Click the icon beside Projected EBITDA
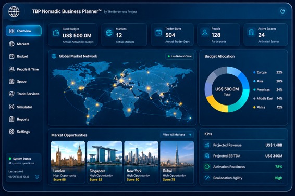This screenshot has width=295, height=196. pos(207,156)
